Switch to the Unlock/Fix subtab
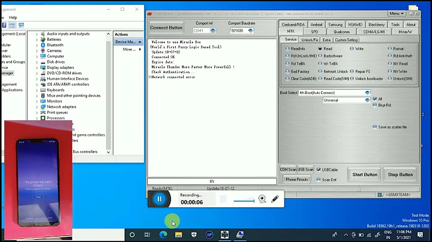This screenshot has height=242, width=432. point(310,40)
